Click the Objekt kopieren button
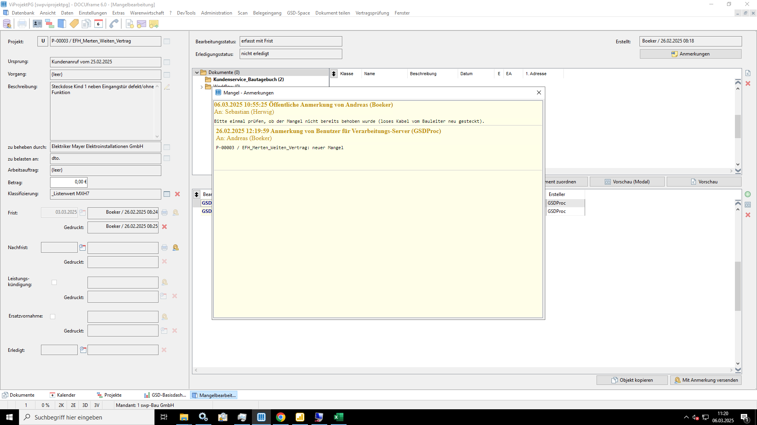This screenshot has width=757, height=425. pyautogui.click(x=632, y=380)
